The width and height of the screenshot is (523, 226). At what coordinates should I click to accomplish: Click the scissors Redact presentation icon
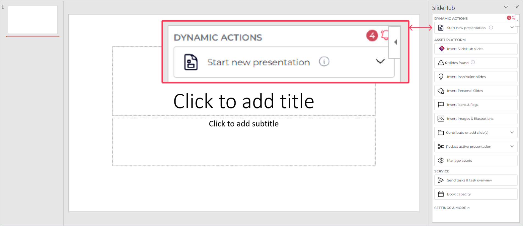click(441, 146)
